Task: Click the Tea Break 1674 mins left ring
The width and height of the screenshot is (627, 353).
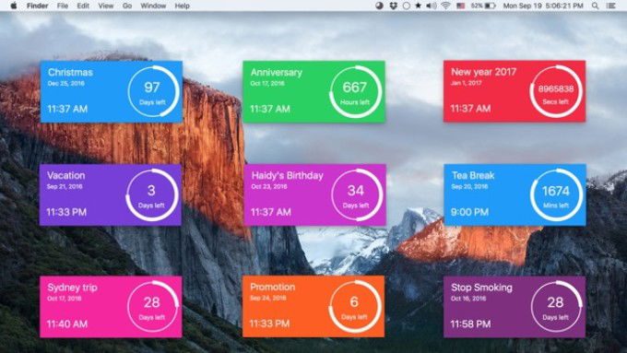Action: click(x=556, y=194)
